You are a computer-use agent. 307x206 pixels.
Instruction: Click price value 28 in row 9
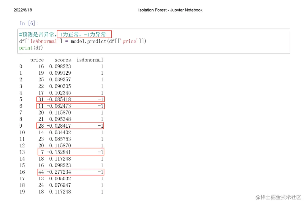tap(41, 126)
